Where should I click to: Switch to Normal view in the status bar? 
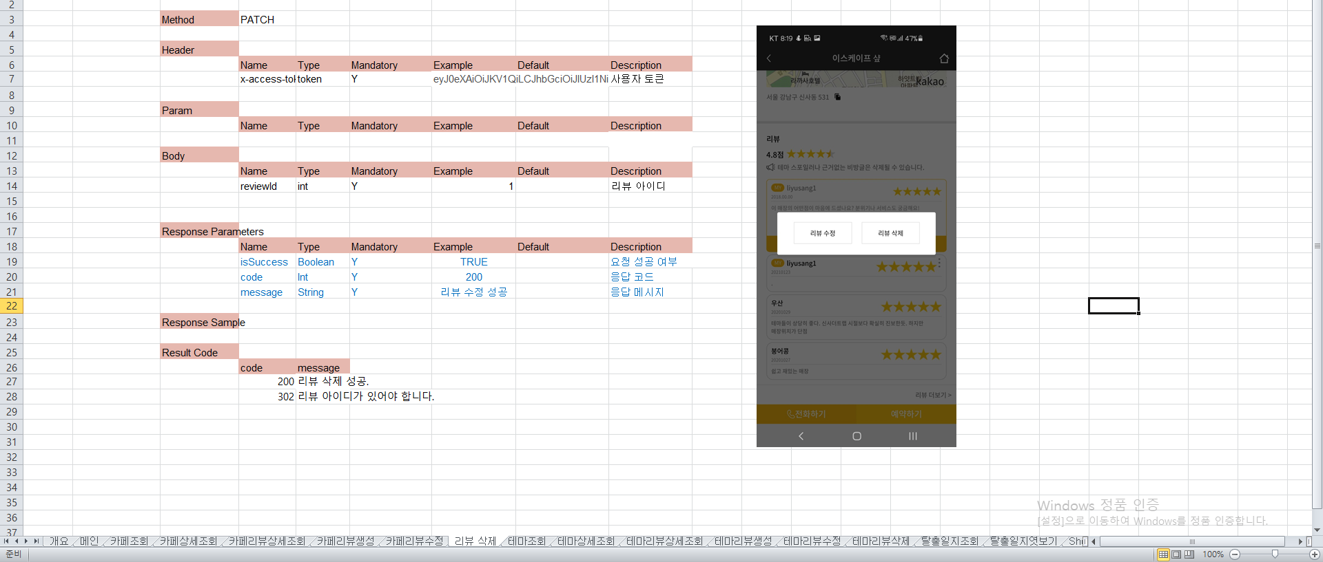(x=1163, y=554)
